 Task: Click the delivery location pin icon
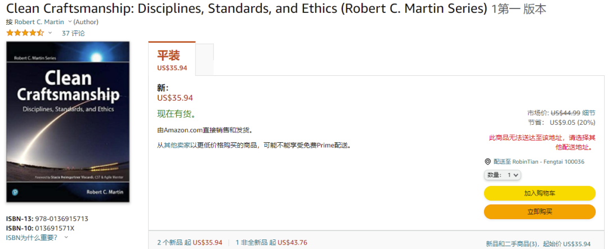click(488, 162)
